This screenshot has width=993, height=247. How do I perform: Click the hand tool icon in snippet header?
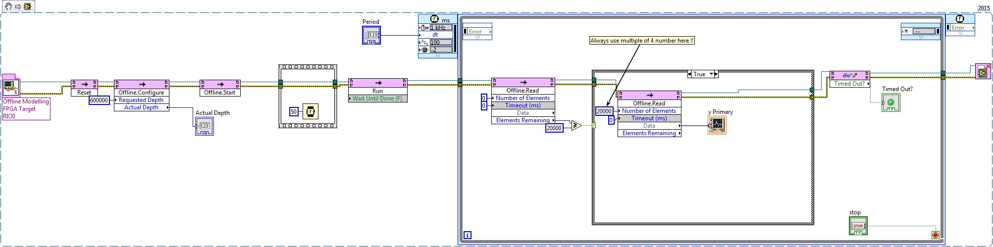pos(8,6)
